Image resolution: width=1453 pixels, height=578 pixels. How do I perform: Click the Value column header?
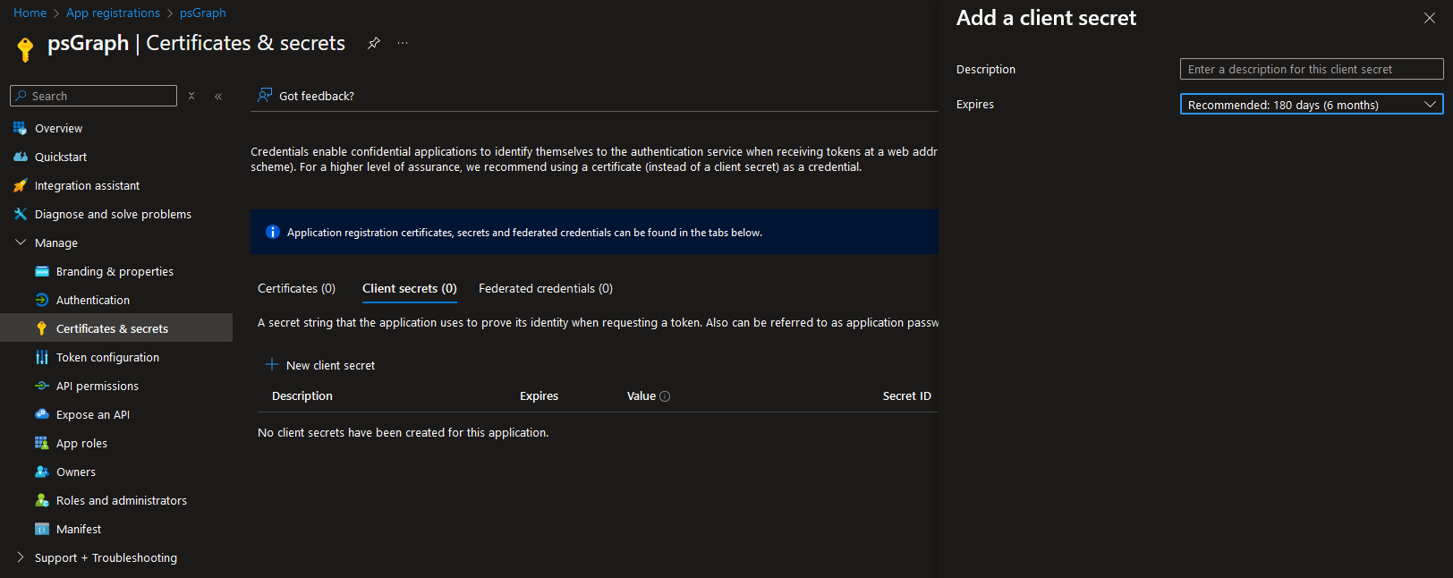[x=642, y=395]
